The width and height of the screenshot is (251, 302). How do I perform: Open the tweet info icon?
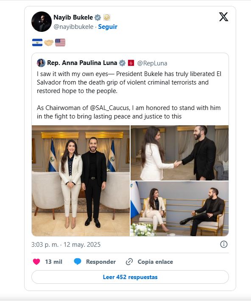(223, 244)
